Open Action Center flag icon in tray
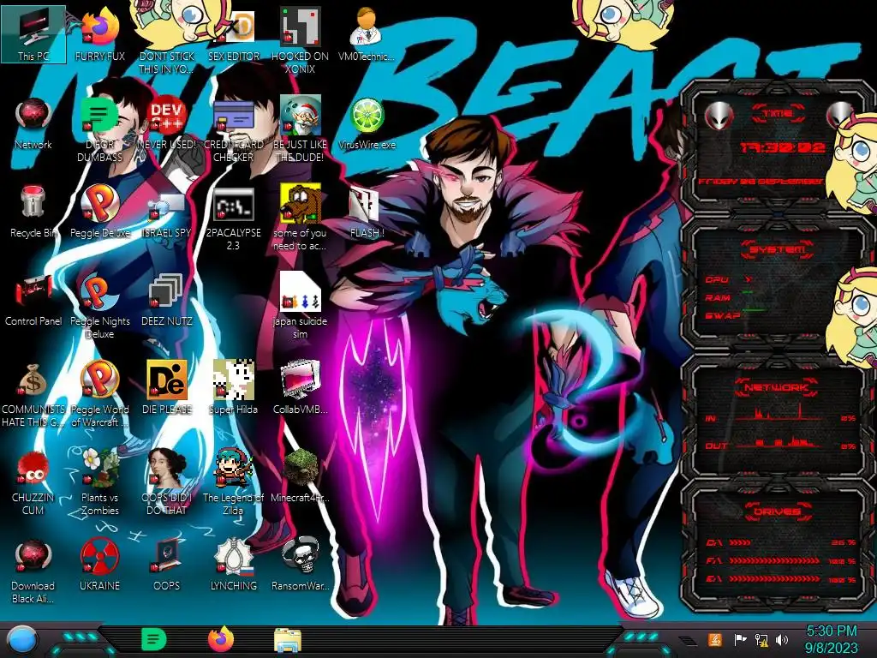Screen dimensions: 877x658 point(740,639)
